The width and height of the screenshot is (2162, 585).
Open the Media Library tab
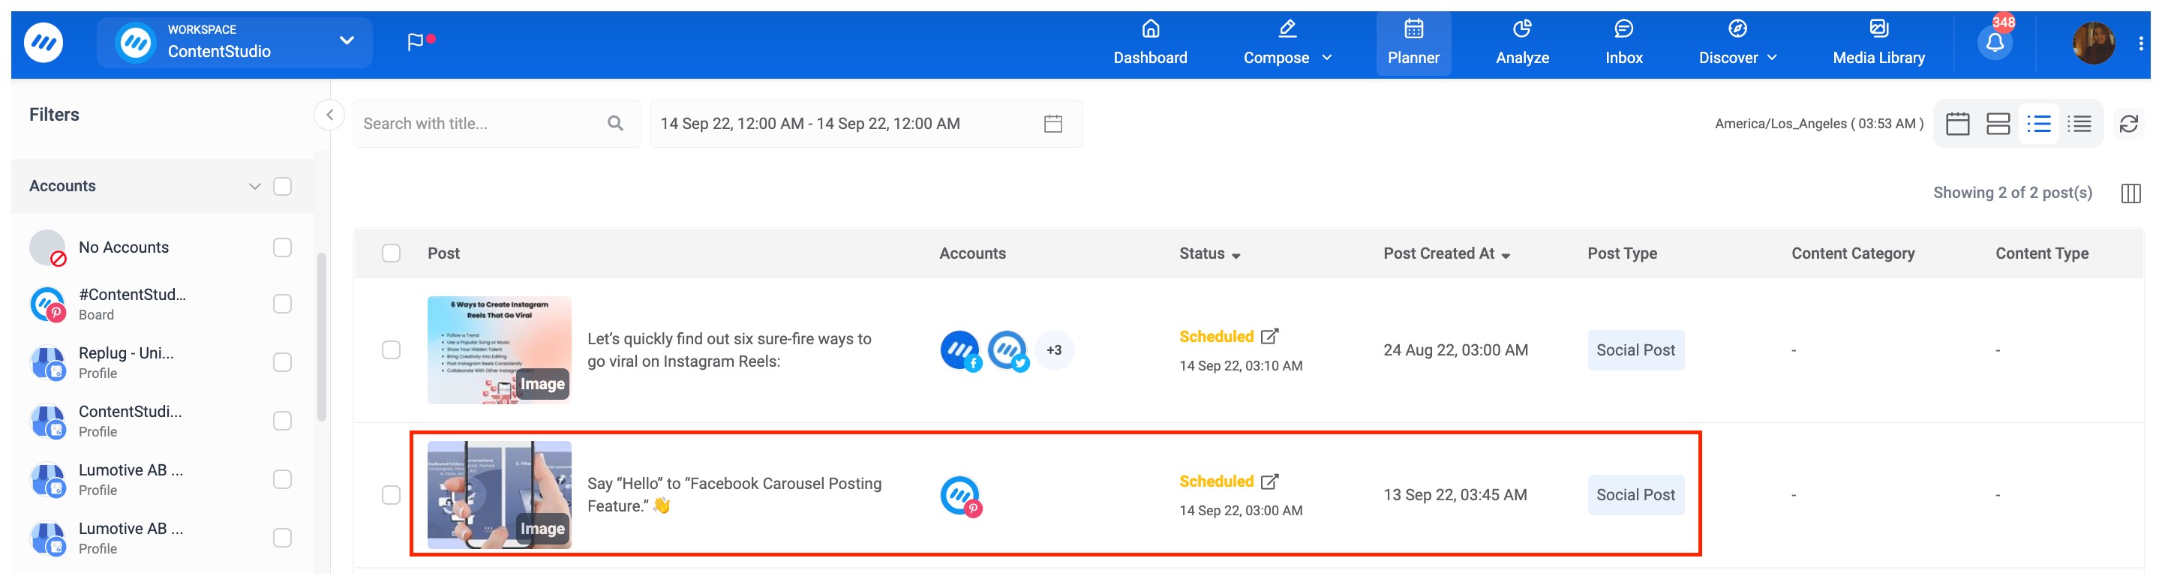(x=1878, y=43)
